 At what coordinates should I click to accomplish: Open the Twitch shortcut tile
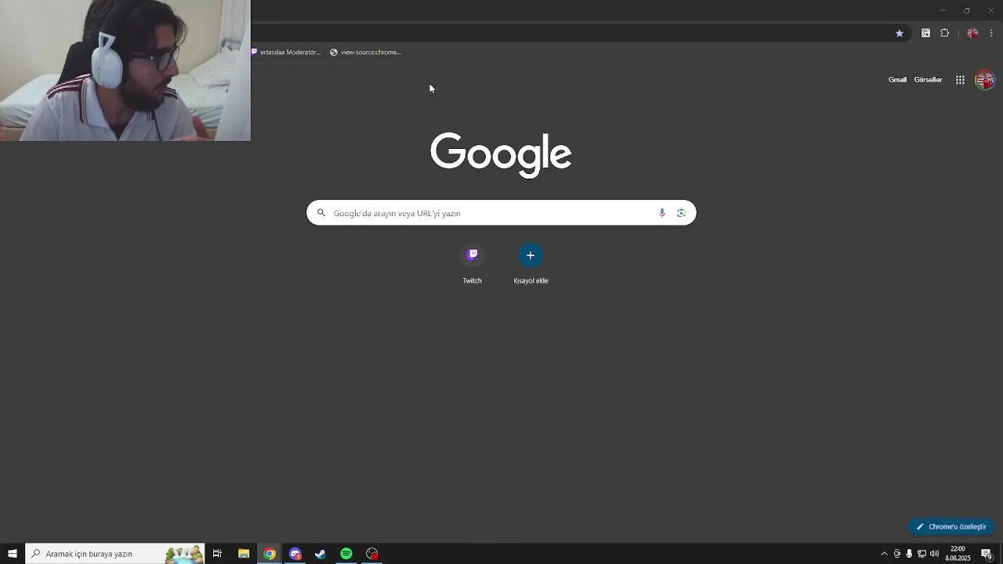pos(472,264)
